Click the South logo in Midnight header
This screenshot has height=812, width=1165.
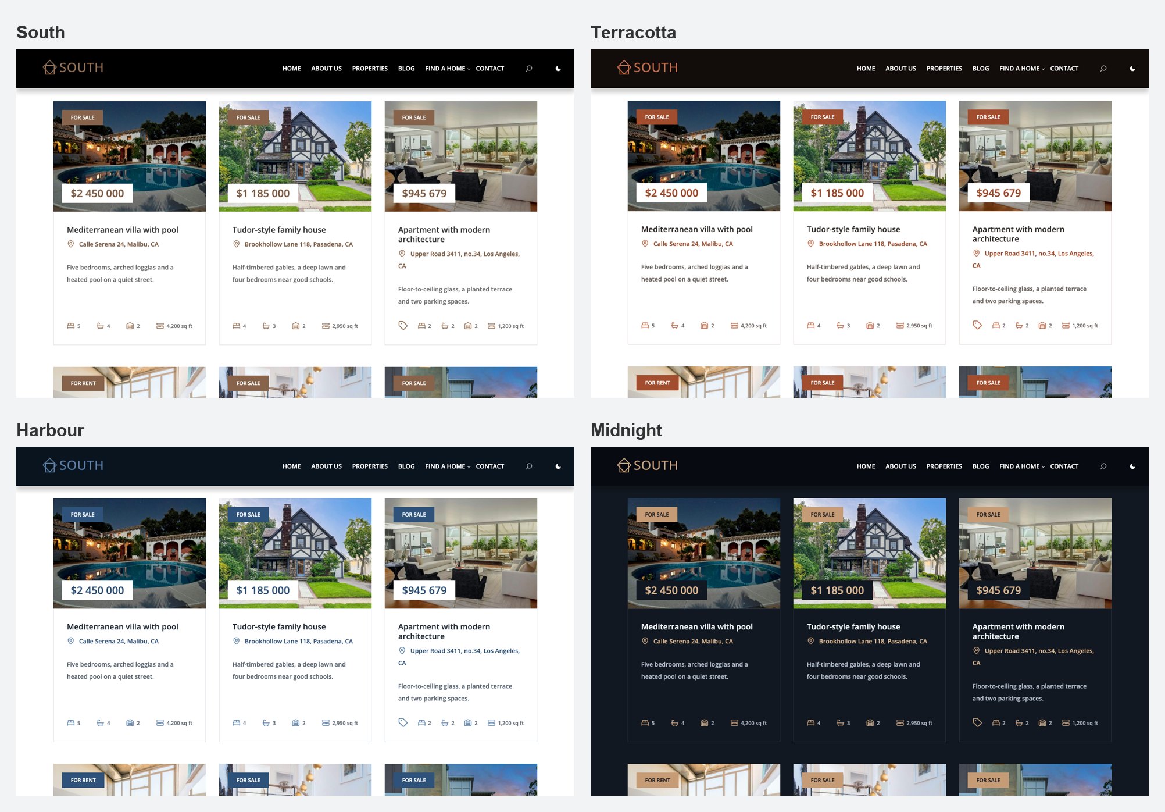pyautogui.click(x=648, y=465)
